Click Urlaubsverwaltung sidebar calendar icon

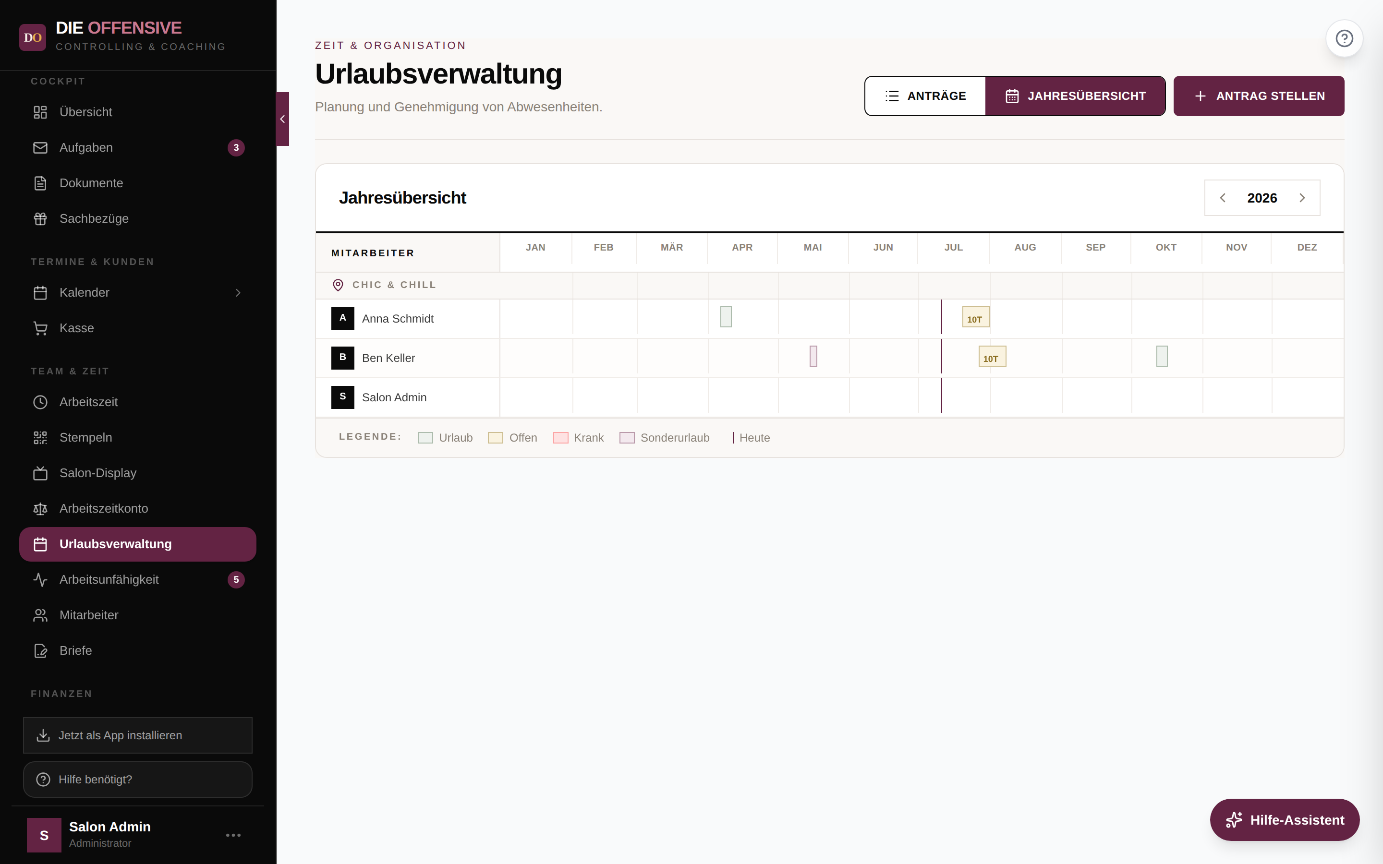pos(40,544)
